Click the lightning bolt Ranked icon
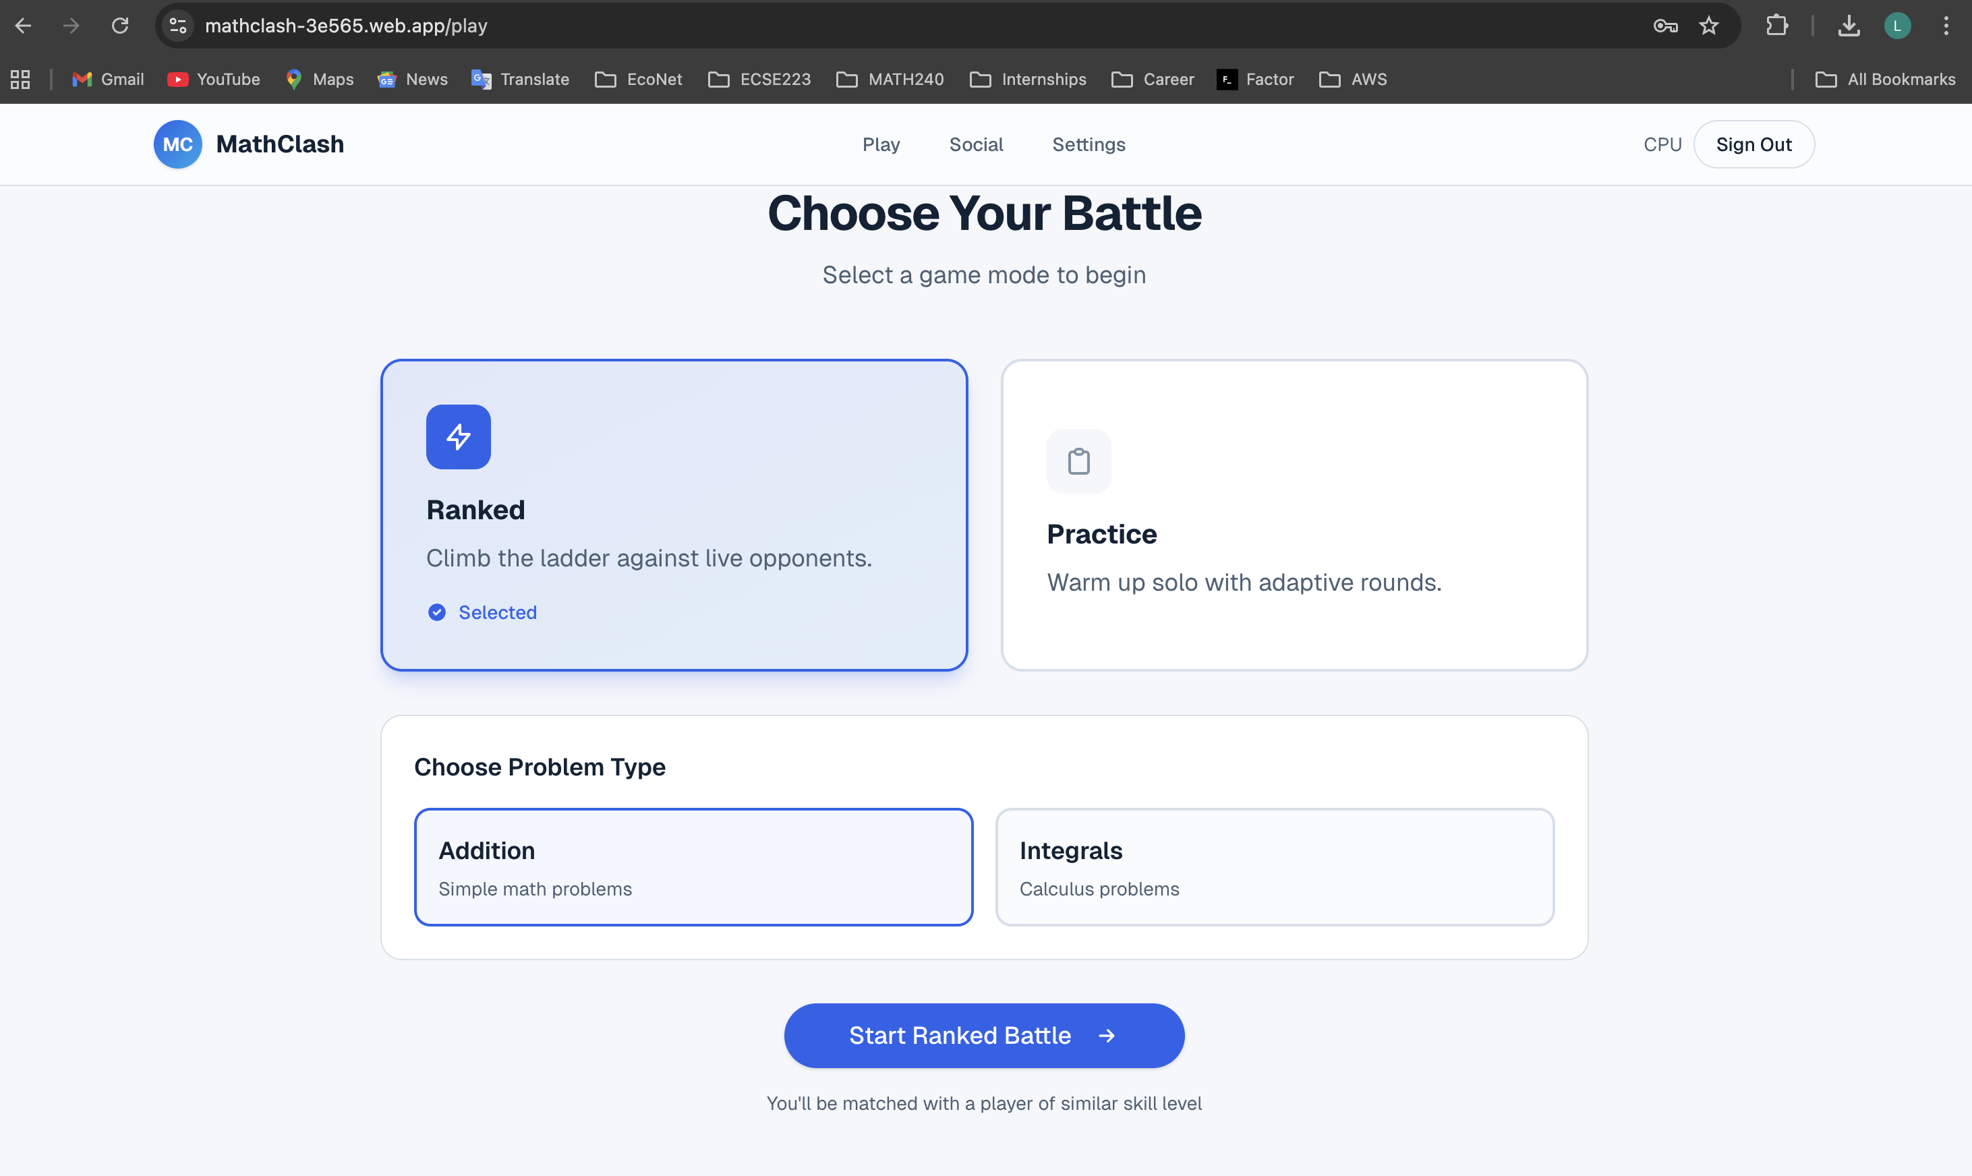Image resolution: width=1972 pixels, height=1176 pixels. click(458, 437)
